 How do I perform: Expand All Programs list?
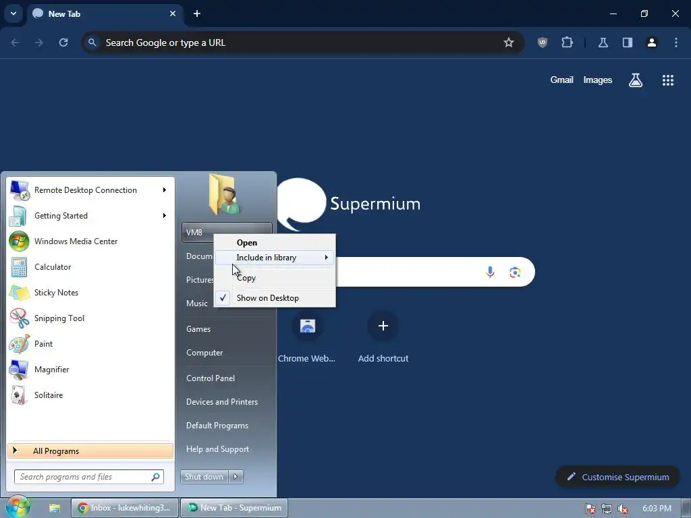(x=90, y=451)
